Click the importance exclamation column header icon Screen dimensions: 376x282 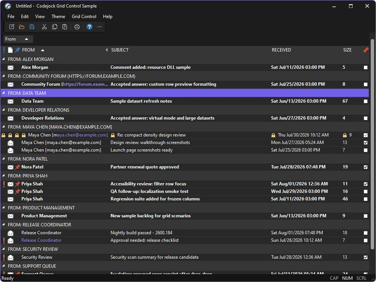coord(4,50)
